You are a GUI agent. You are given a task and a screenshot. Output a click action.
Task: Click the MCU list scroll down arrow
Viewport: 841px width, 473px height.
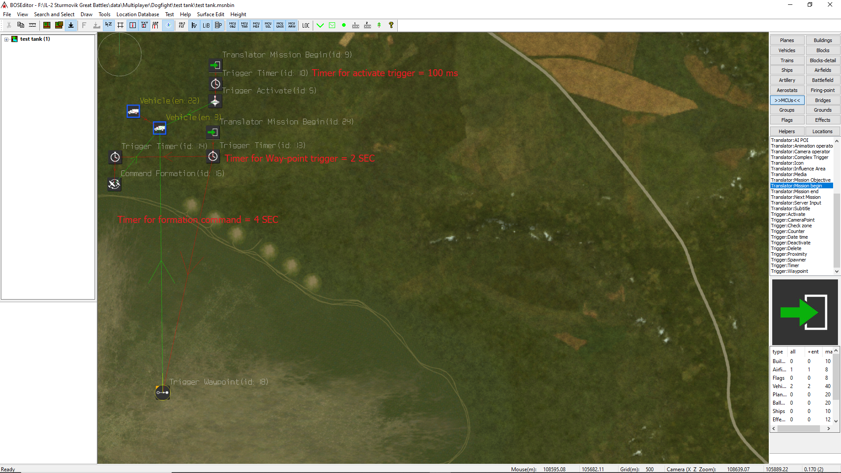837,272
